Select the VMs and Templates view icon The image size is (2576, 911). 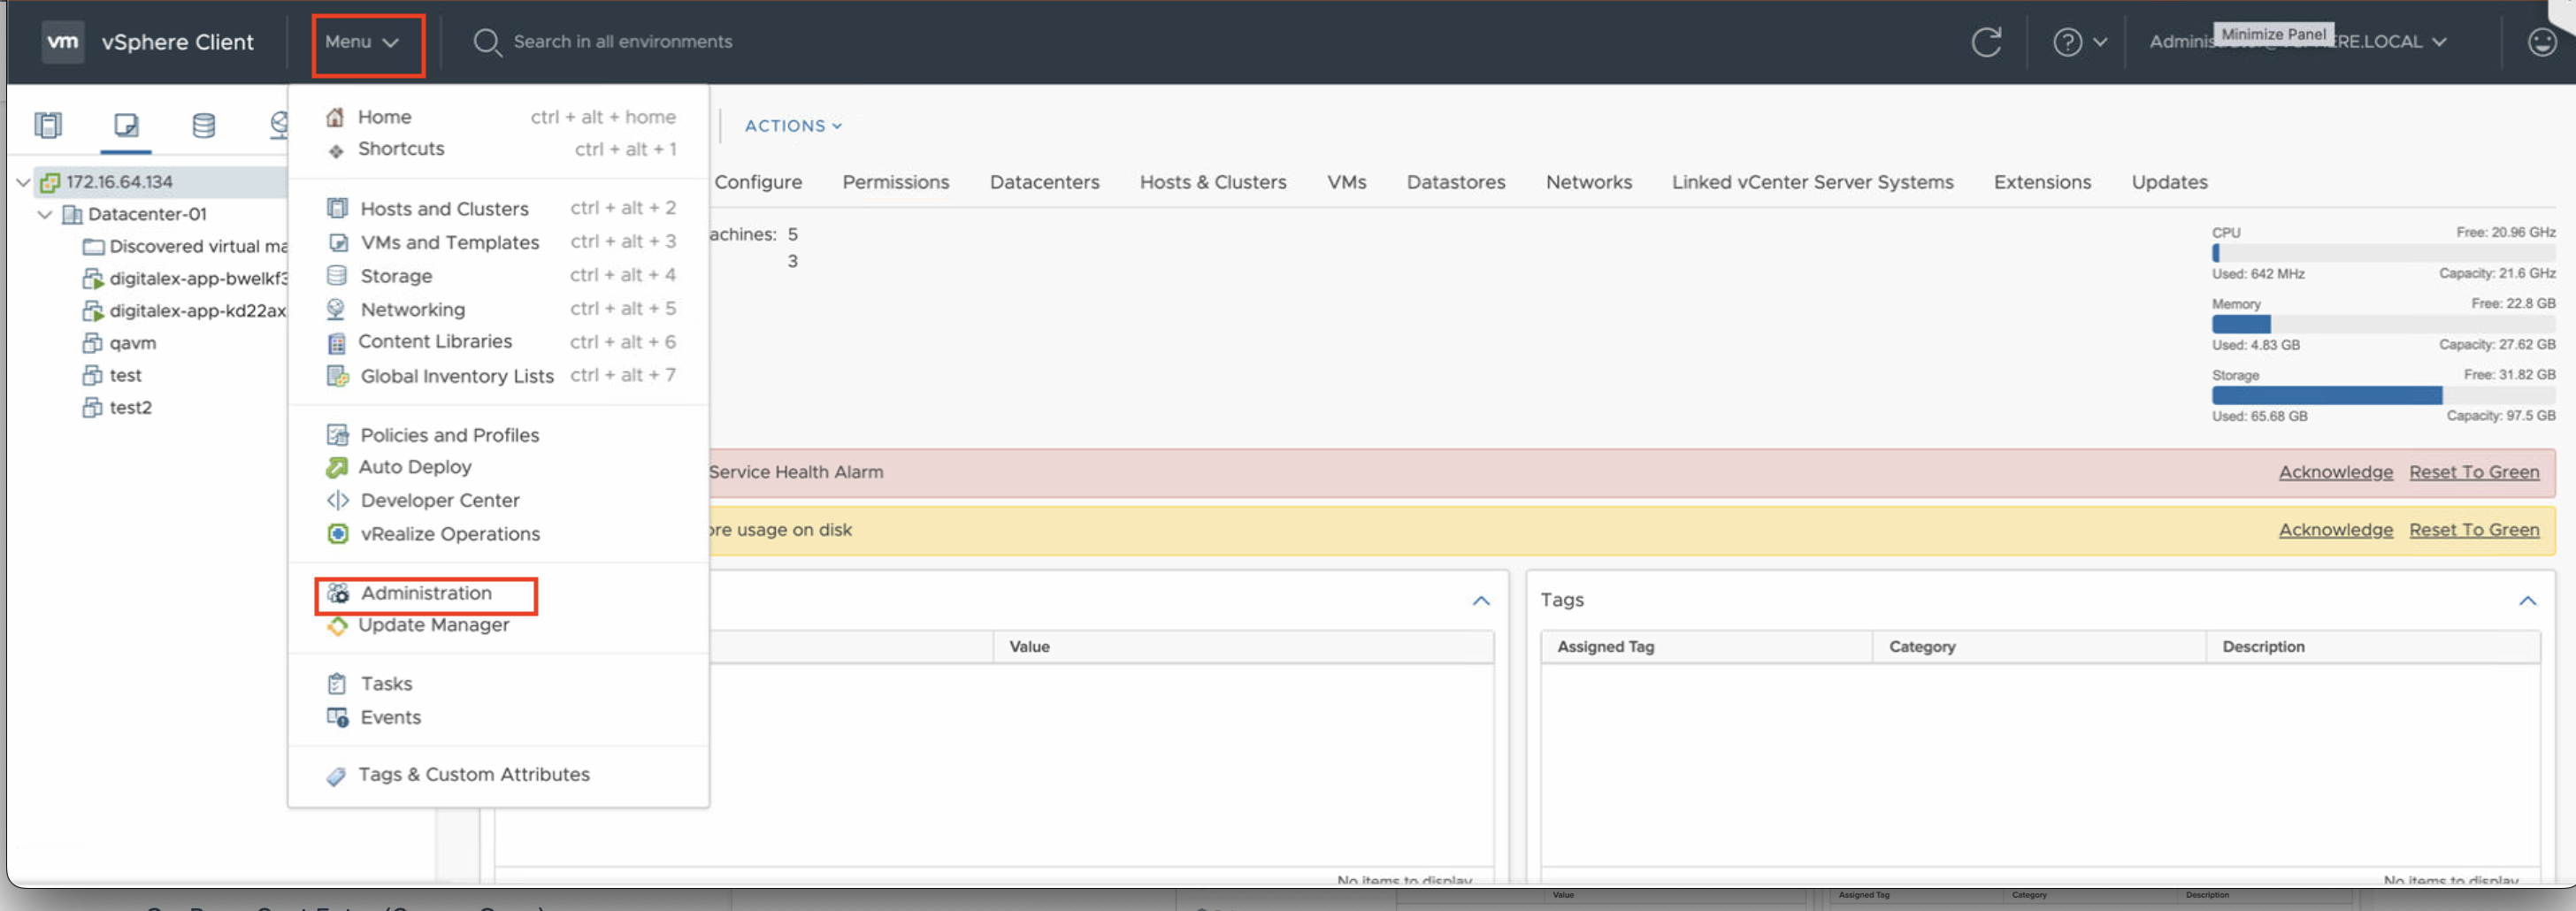click(x=126, y=125)
